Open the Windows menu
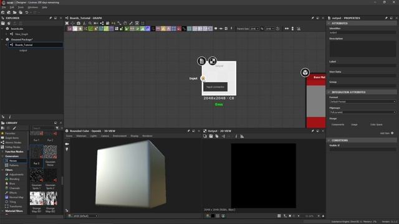Viewport: 399px width, 224px height. (33, 7)
